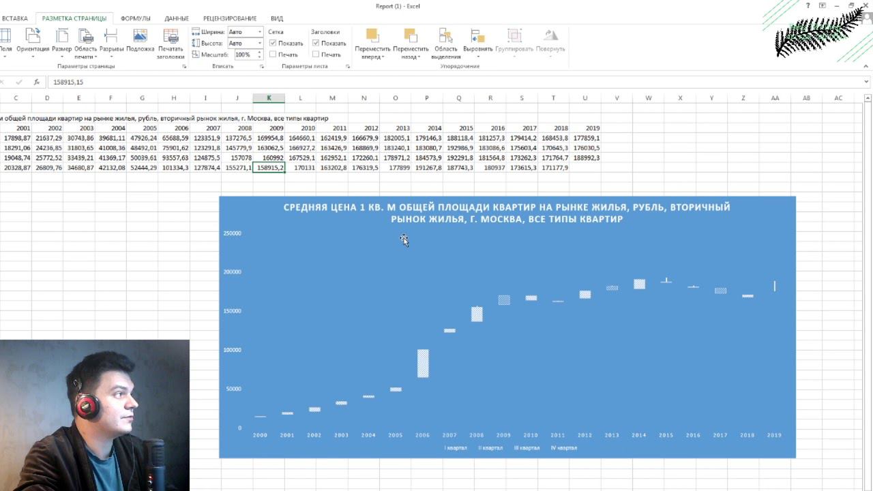Open the ВИД tab

pyautogui.click(x=277, y=18)
